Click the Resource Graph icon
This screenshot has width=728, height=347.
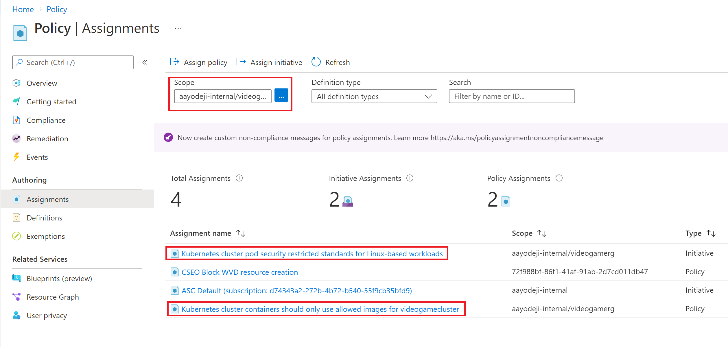pyautogui.click(x=16, y=297)
